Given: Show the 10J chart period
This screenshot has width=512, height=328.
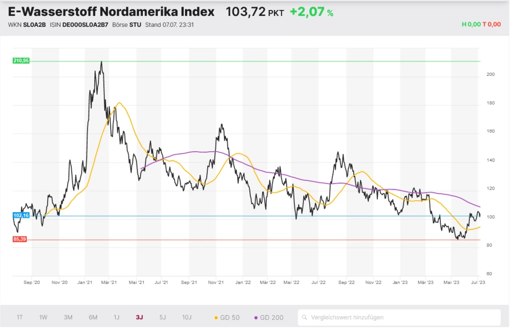Looking at the screenshot, I should coord(187,317).
